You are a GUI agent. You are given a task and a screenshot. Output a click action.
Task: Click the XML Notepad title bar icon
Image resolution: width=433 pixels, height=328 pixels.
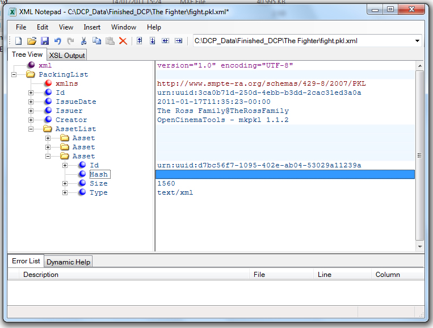click(x=12, y=12)
